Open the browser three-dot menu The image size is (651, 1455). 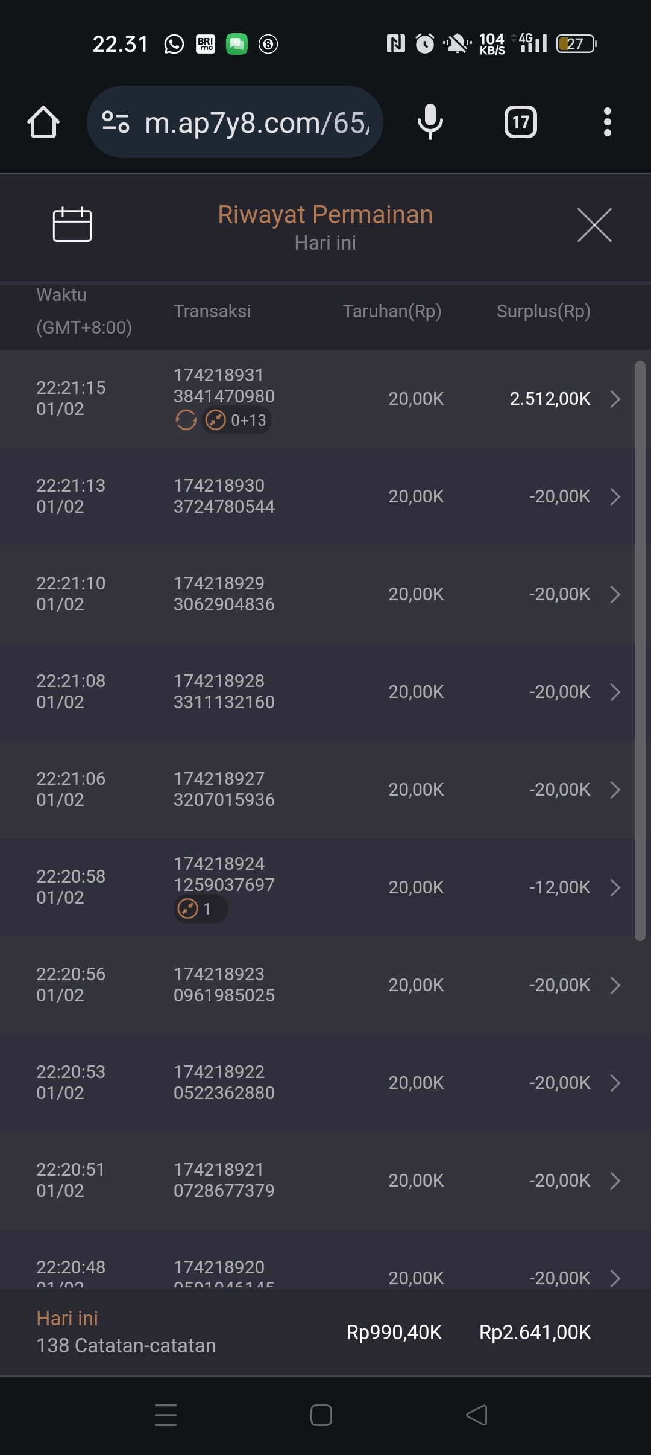coord(607,122)
